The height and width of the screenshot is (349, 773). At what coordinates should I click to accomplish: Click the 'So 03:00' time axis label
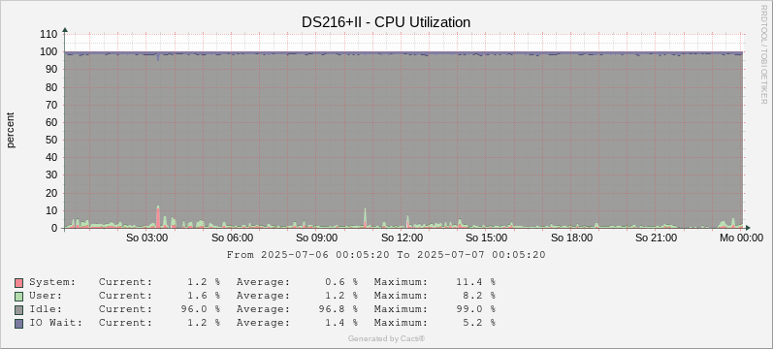[146, 238]
